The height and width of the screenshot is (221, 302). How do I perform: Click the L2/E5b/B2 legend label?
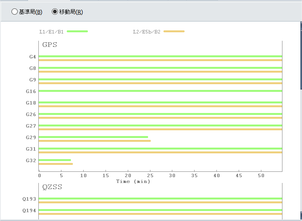click(147, 32)
